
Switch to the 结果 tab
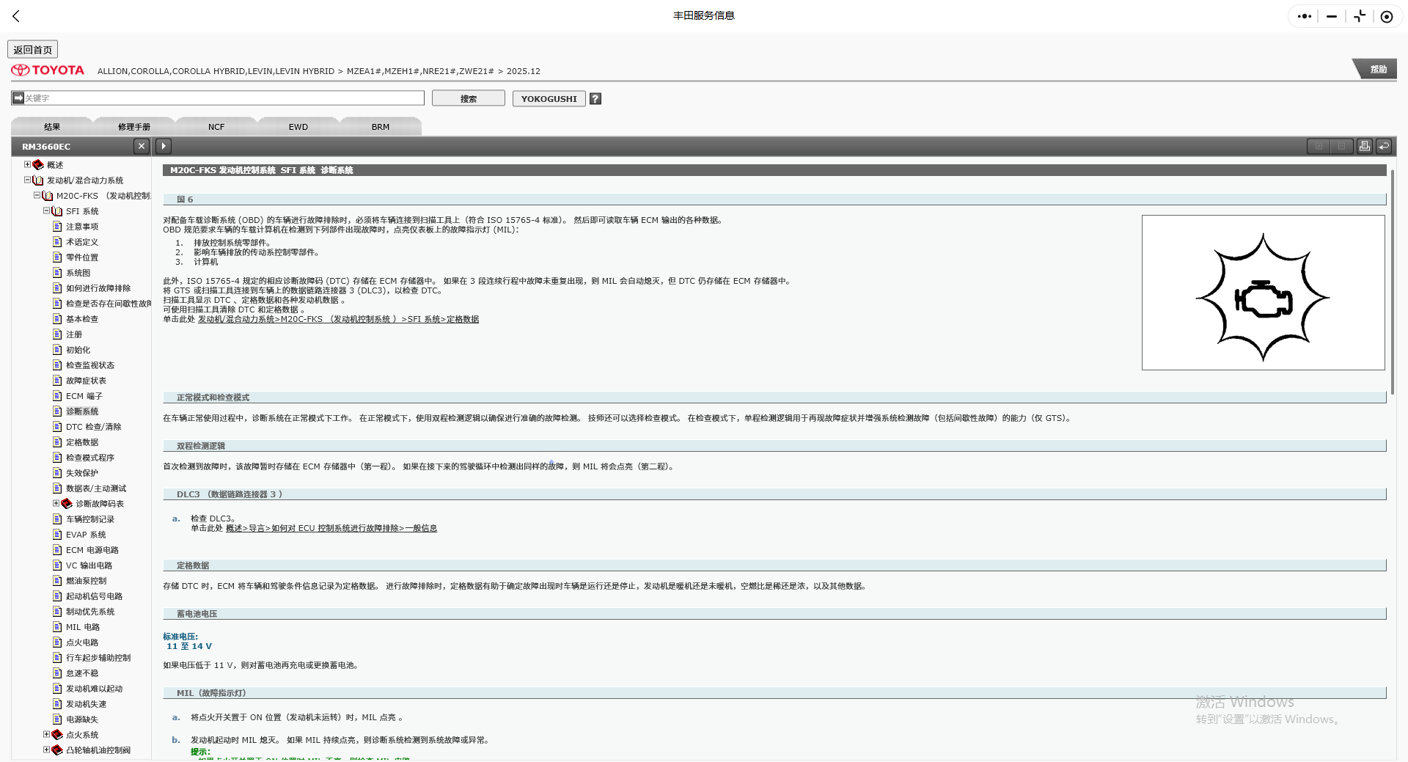point(52,126)
